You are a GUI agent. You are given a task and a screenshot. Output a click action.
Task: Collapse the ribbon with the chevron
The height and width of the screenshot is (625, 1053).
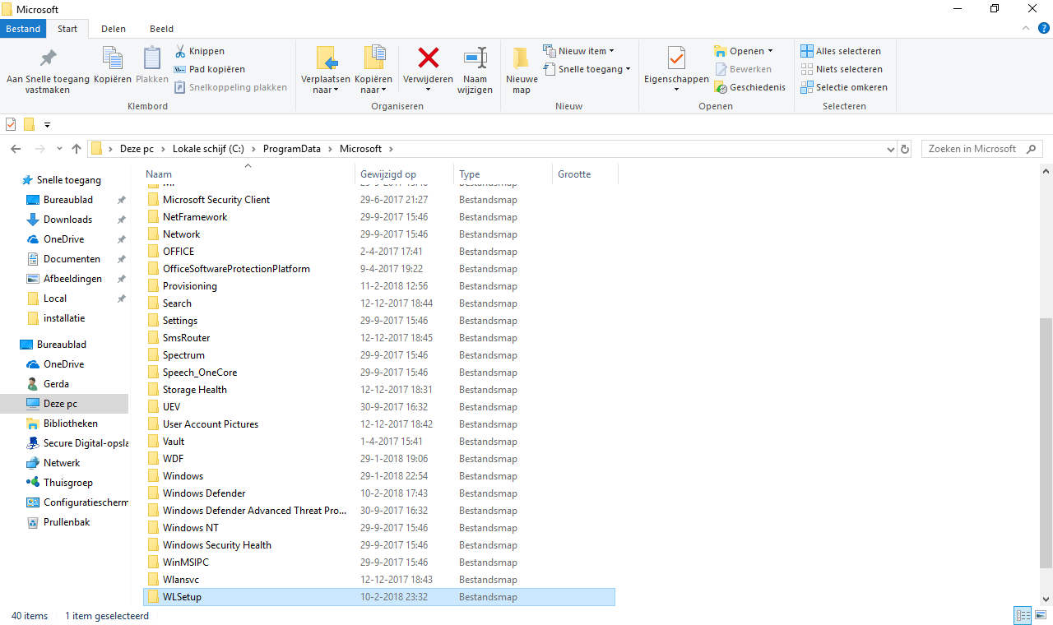[1026, 28]
